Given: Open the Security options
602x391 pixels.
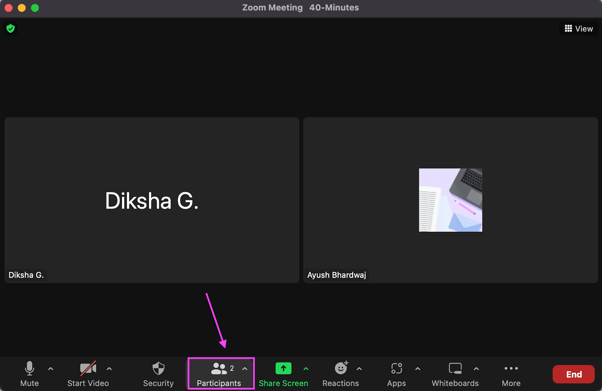Looking at the screenshot, I should pyautogui.click(x=158, y=373).
